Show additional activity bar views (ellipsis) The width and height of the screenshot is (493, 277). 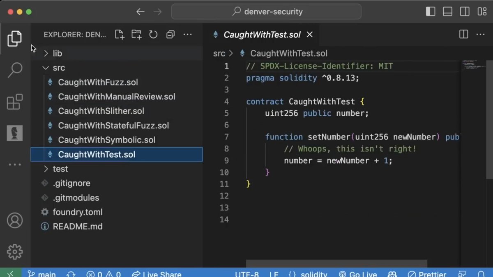[15, 165]
